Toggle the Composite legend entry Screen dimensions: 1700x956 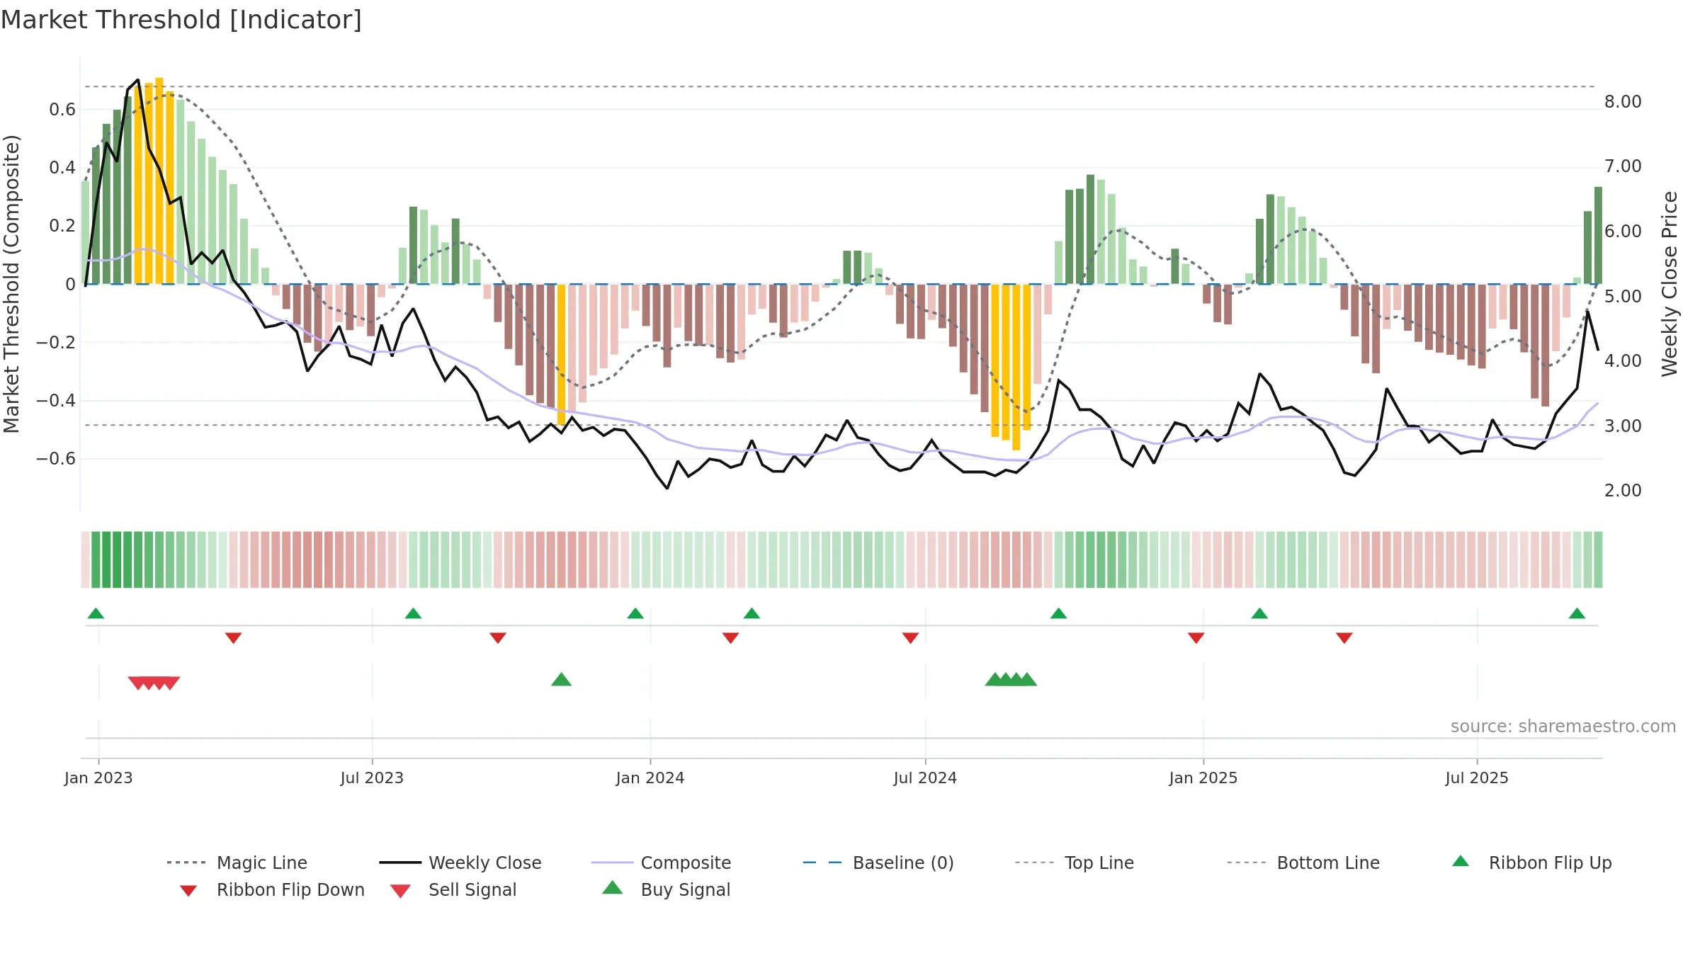(x=661, y=863)
